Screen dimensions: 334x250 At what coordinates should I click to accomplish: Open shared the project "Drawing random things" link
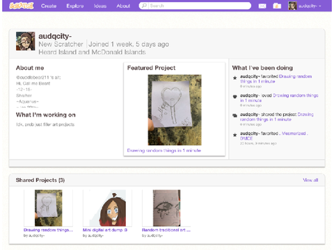[x=277, y=117]
